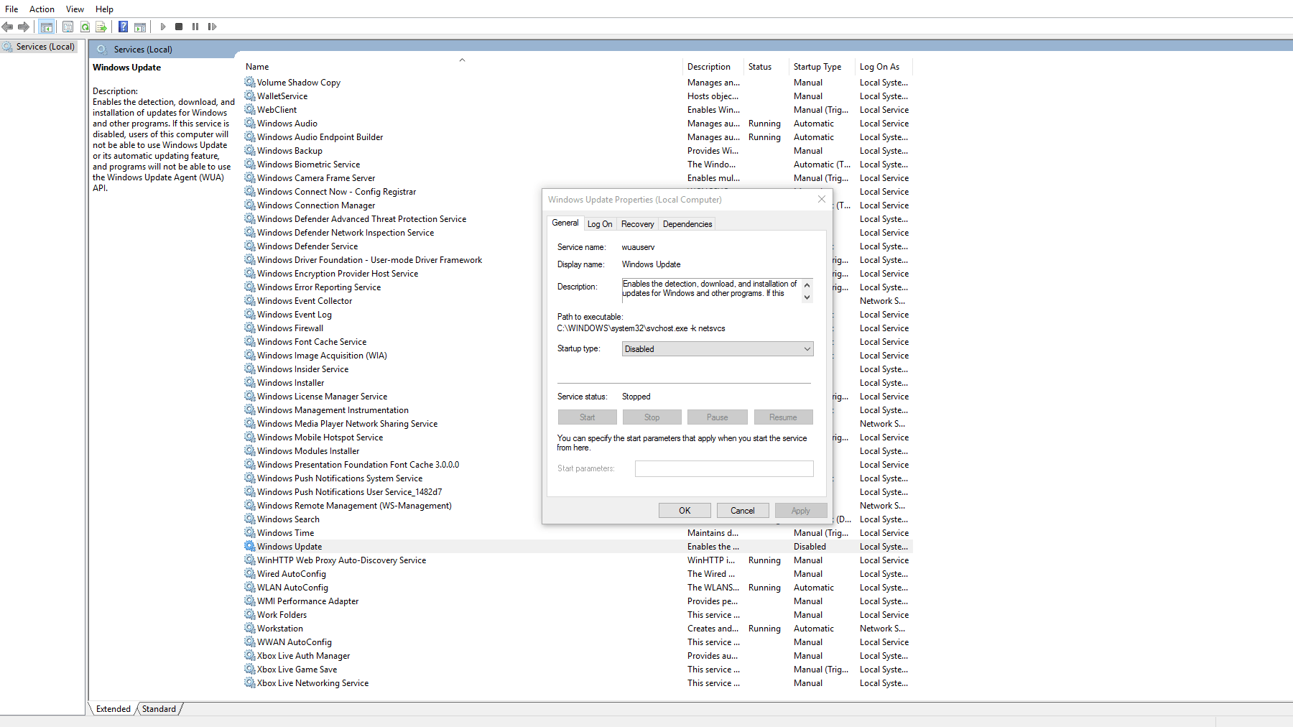This screenshot has width=1293, height=727.
Task: Open the File menu
Action: (x=11, y=9)
